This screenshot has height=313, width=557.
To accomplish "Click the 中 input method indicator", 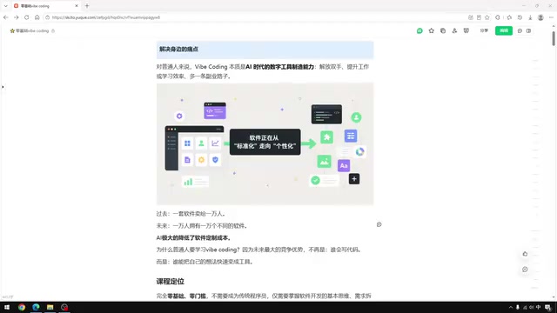I will 539,307.
